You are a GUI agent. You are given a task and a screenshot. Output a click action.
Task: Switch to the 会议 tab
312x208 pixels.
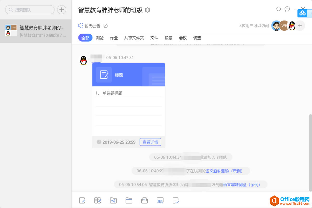pos(183,38)
